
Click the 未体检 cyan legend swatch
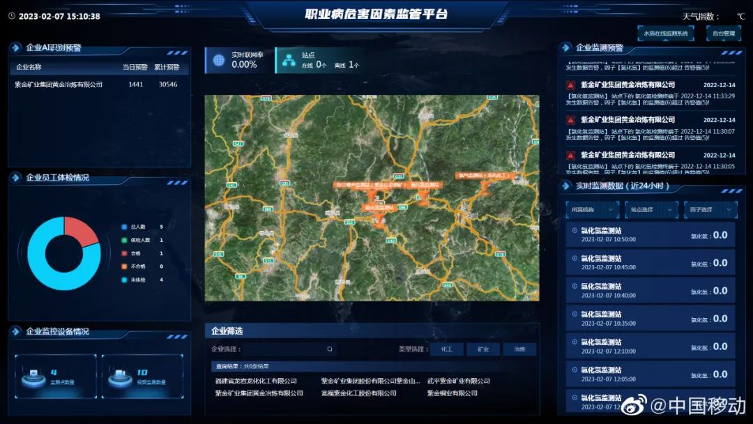click(x=124, y=280)
